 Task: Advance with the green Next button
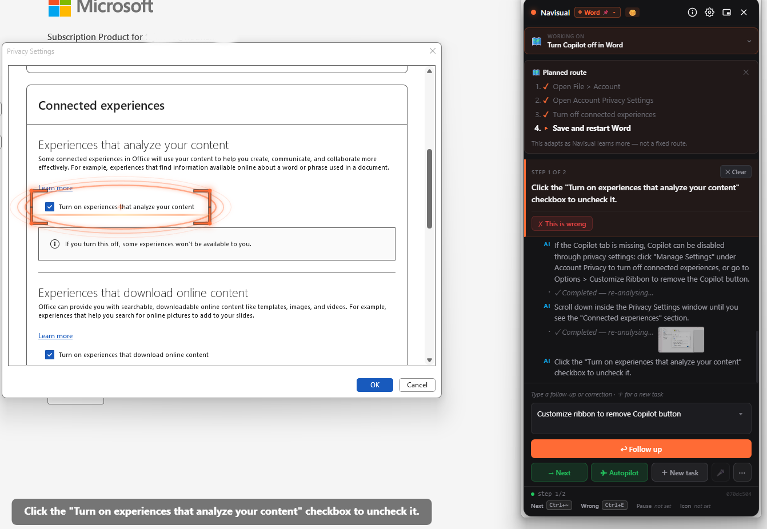[559, 472]
